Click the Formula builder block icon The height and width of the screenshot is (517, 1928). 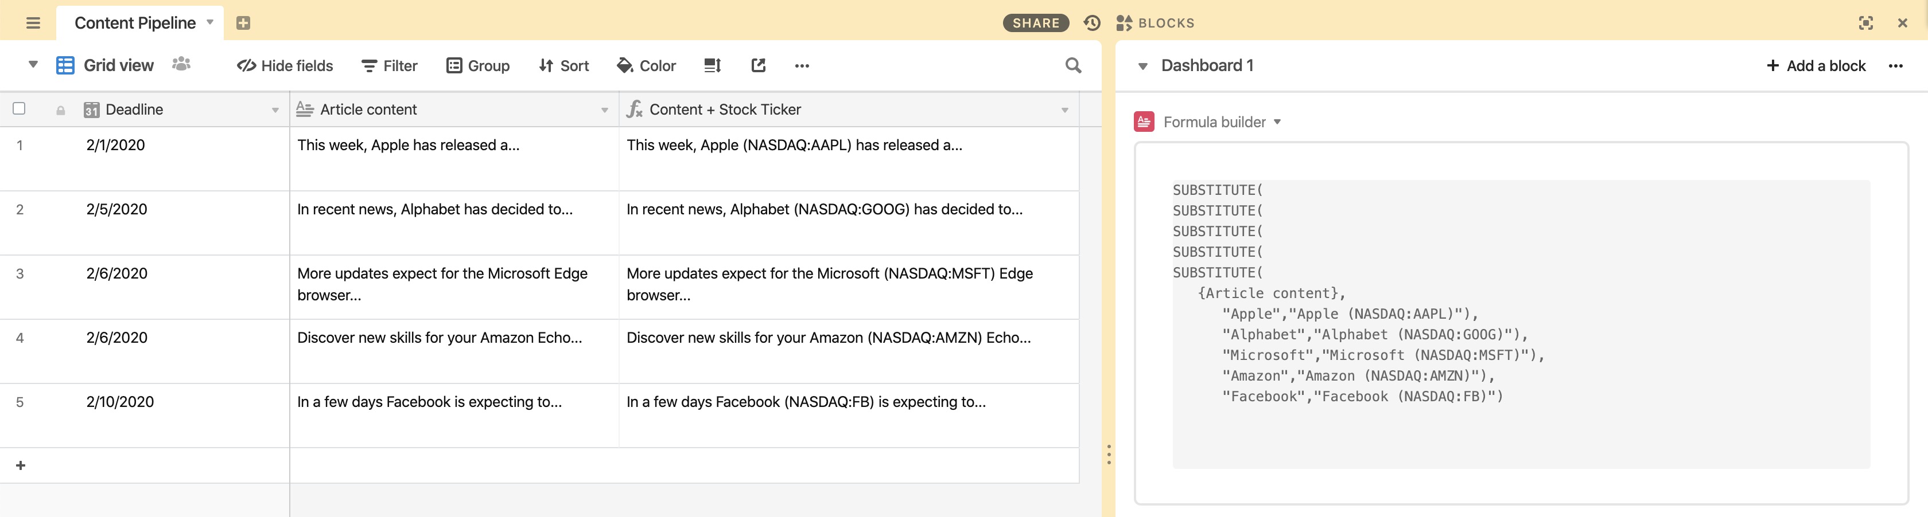tap(1144, 122)
